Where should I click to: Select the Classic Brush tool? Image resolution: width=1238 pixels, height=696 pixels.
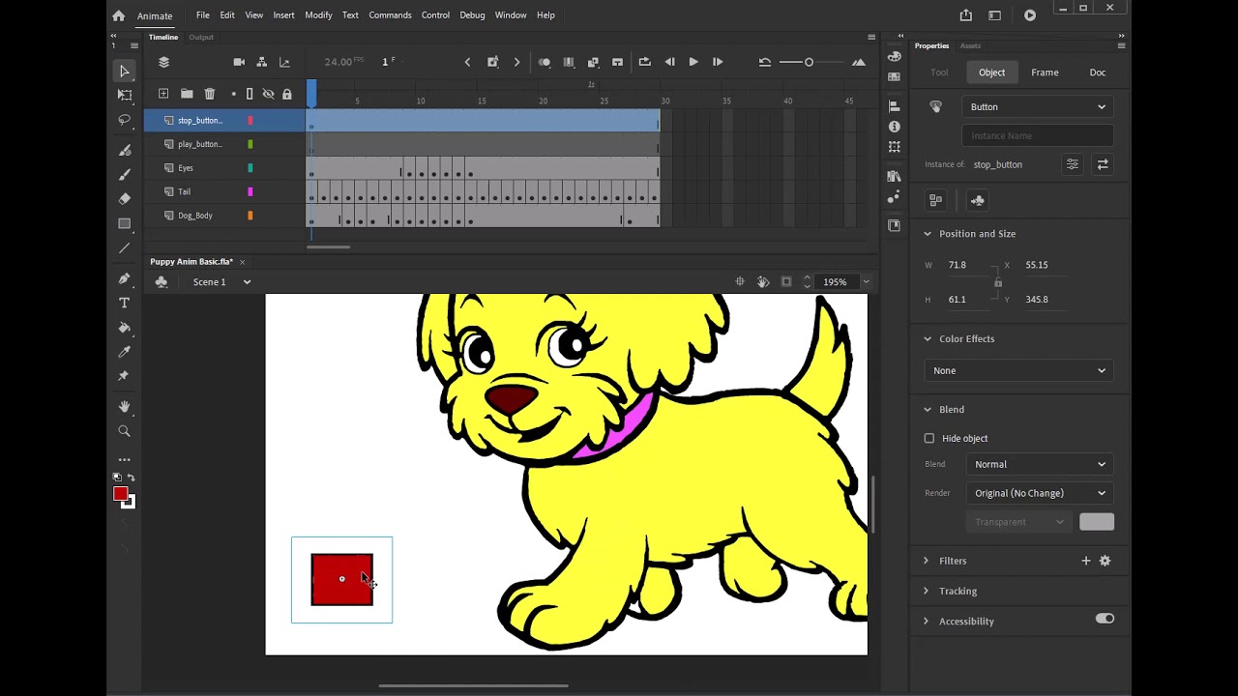tap(124, 174)
